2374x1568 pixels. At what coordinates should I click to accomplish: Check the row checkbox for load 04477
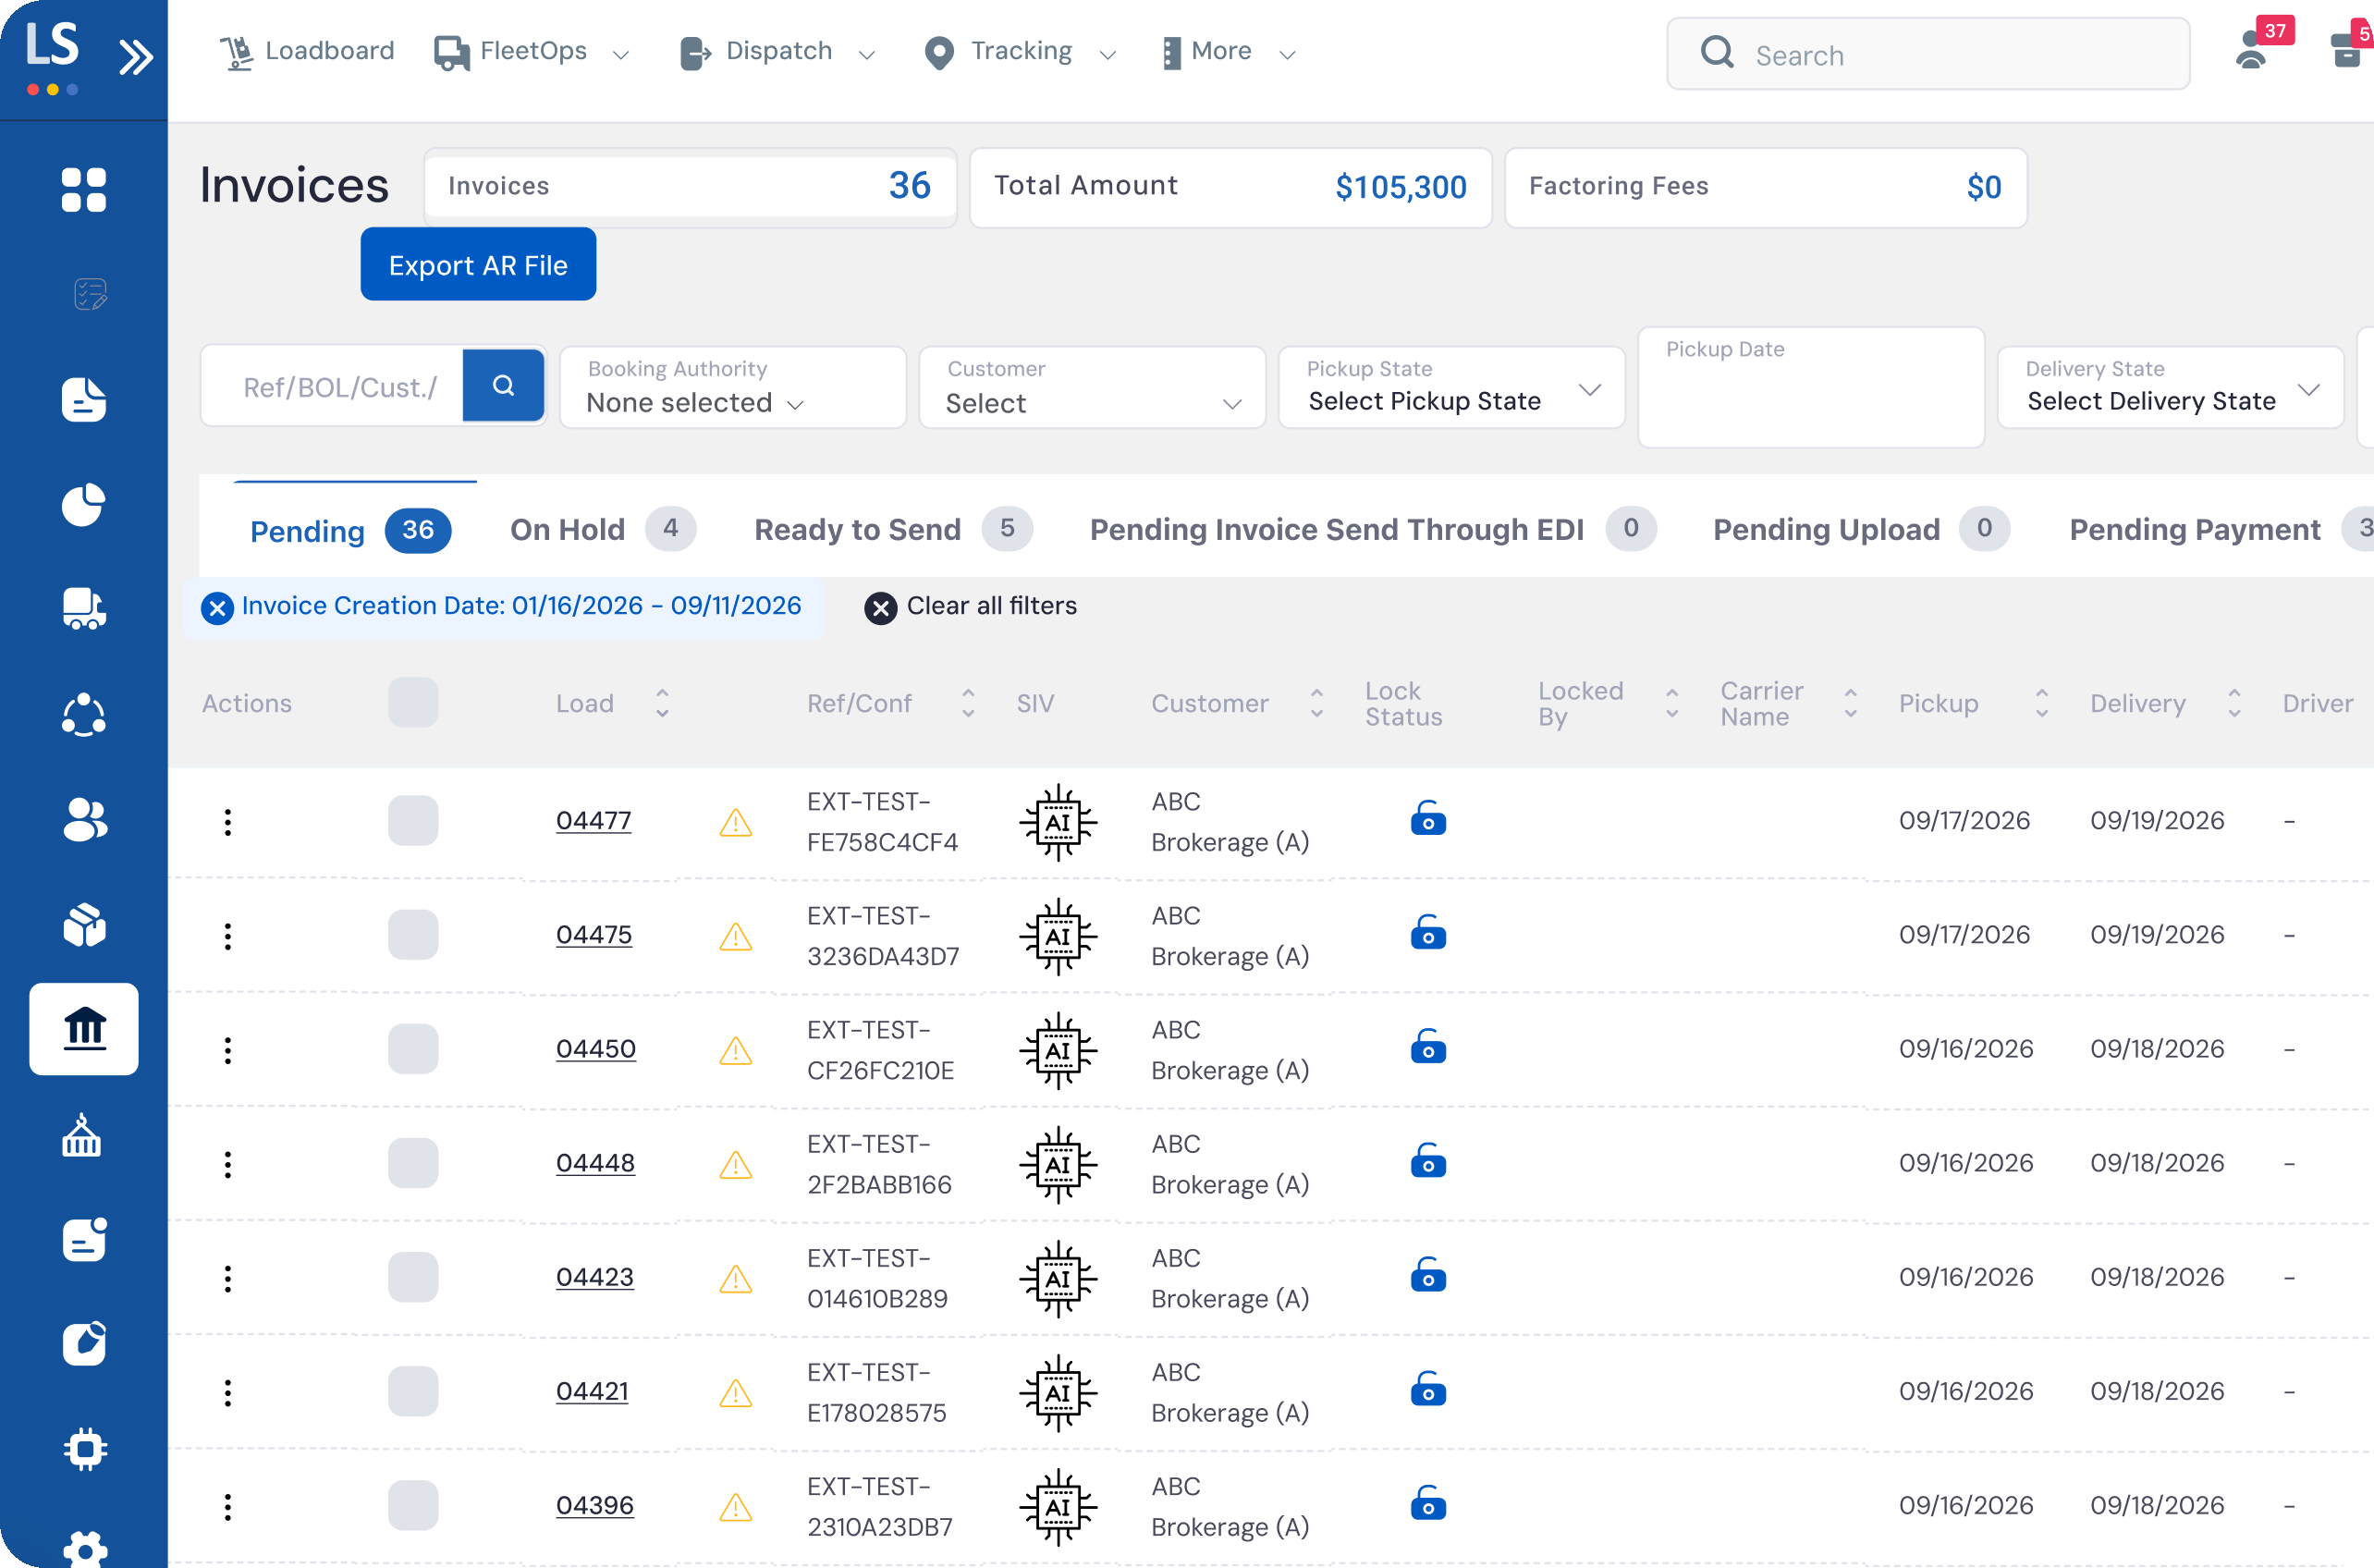413,820
